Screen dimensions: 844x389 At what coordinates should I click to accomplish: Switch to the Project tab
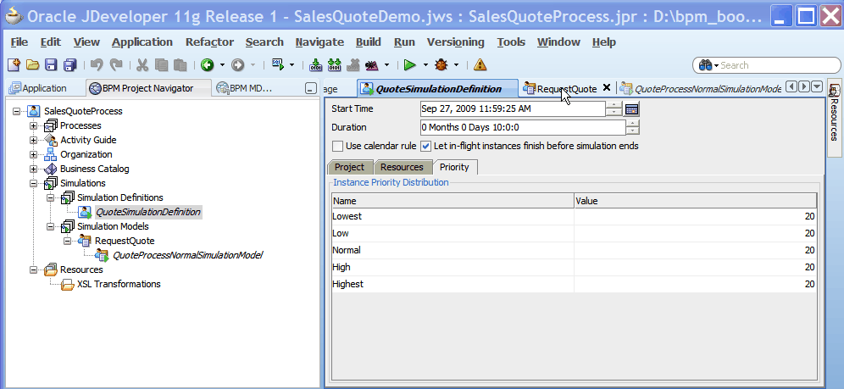[x=349, y=167]
